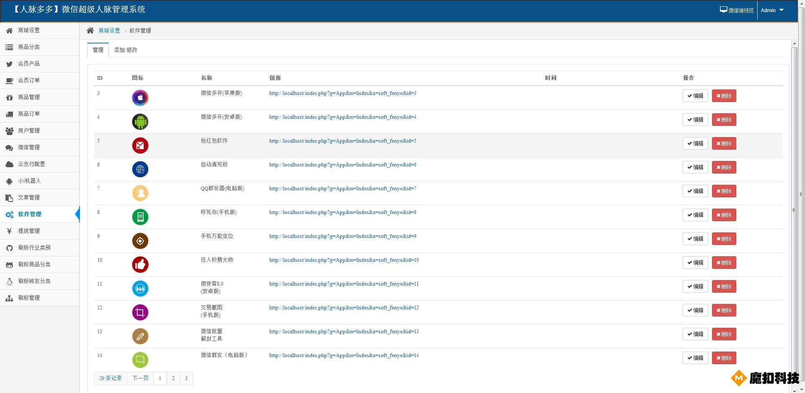Open 用户管理 in the sidebar

click(x=40, y=131)
